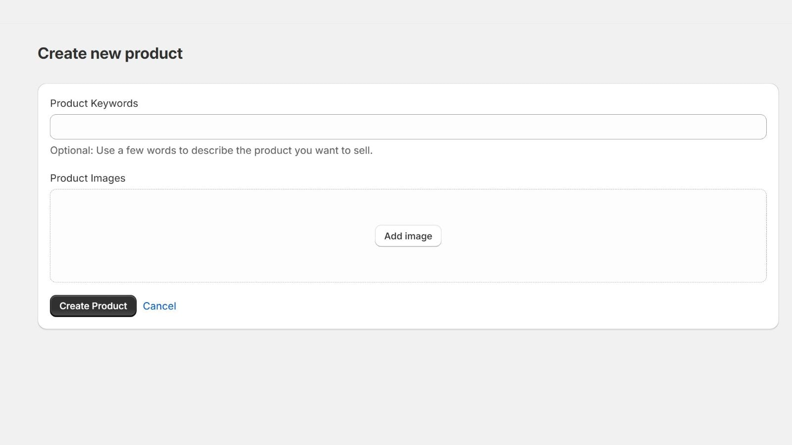The width and height of the screenshot is (792, 445).
Task: Click the 'Create new product' heading
Action: coord(110,53)
